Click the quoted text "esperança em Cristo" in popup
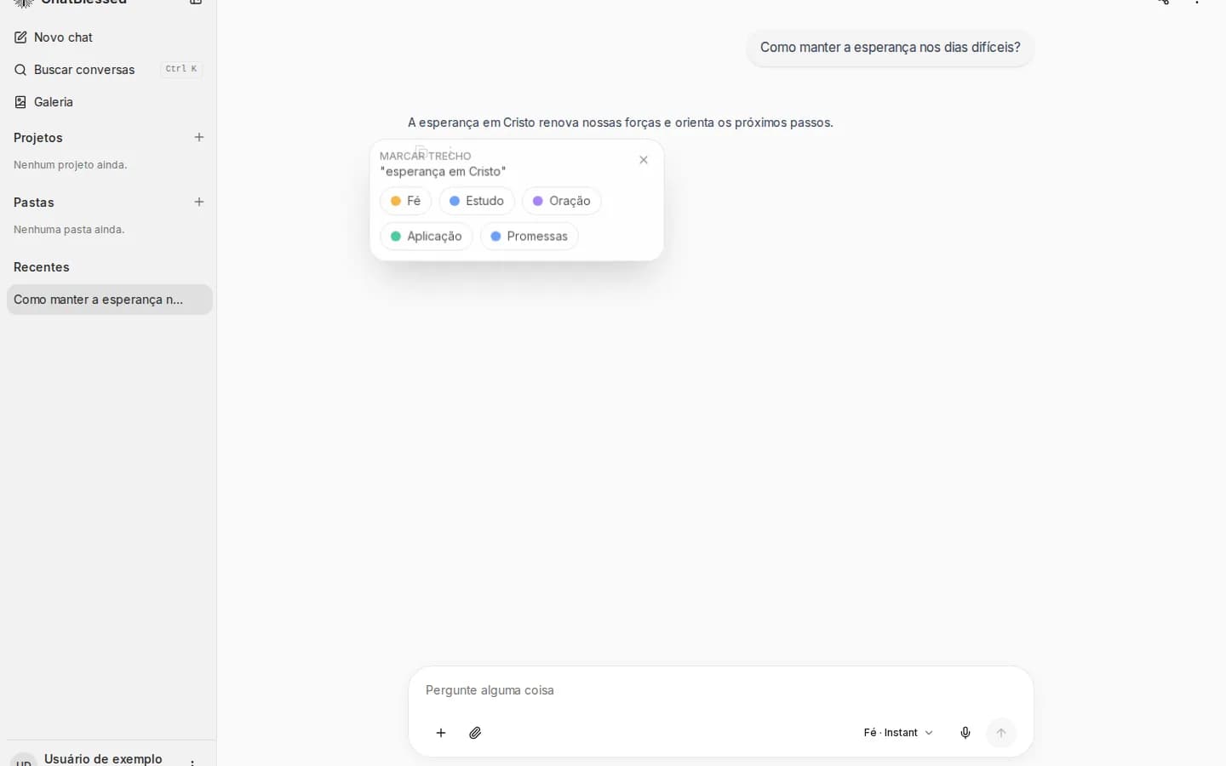This screenshot has width=1226, height=766. pos(443,172)
